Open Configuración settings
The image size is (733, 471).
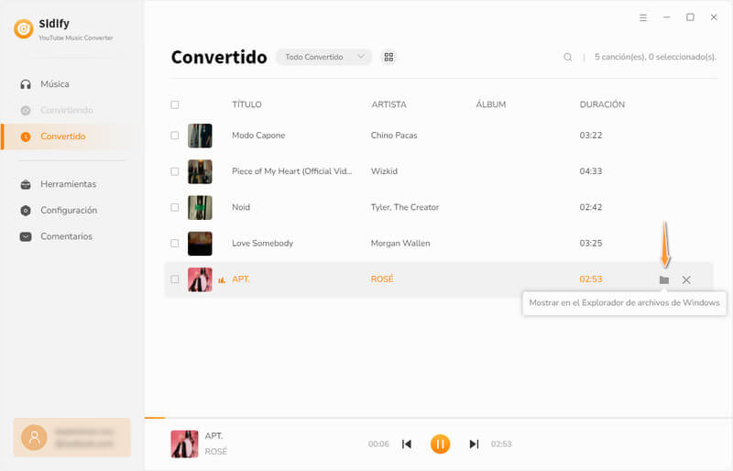tap(69, 211)
